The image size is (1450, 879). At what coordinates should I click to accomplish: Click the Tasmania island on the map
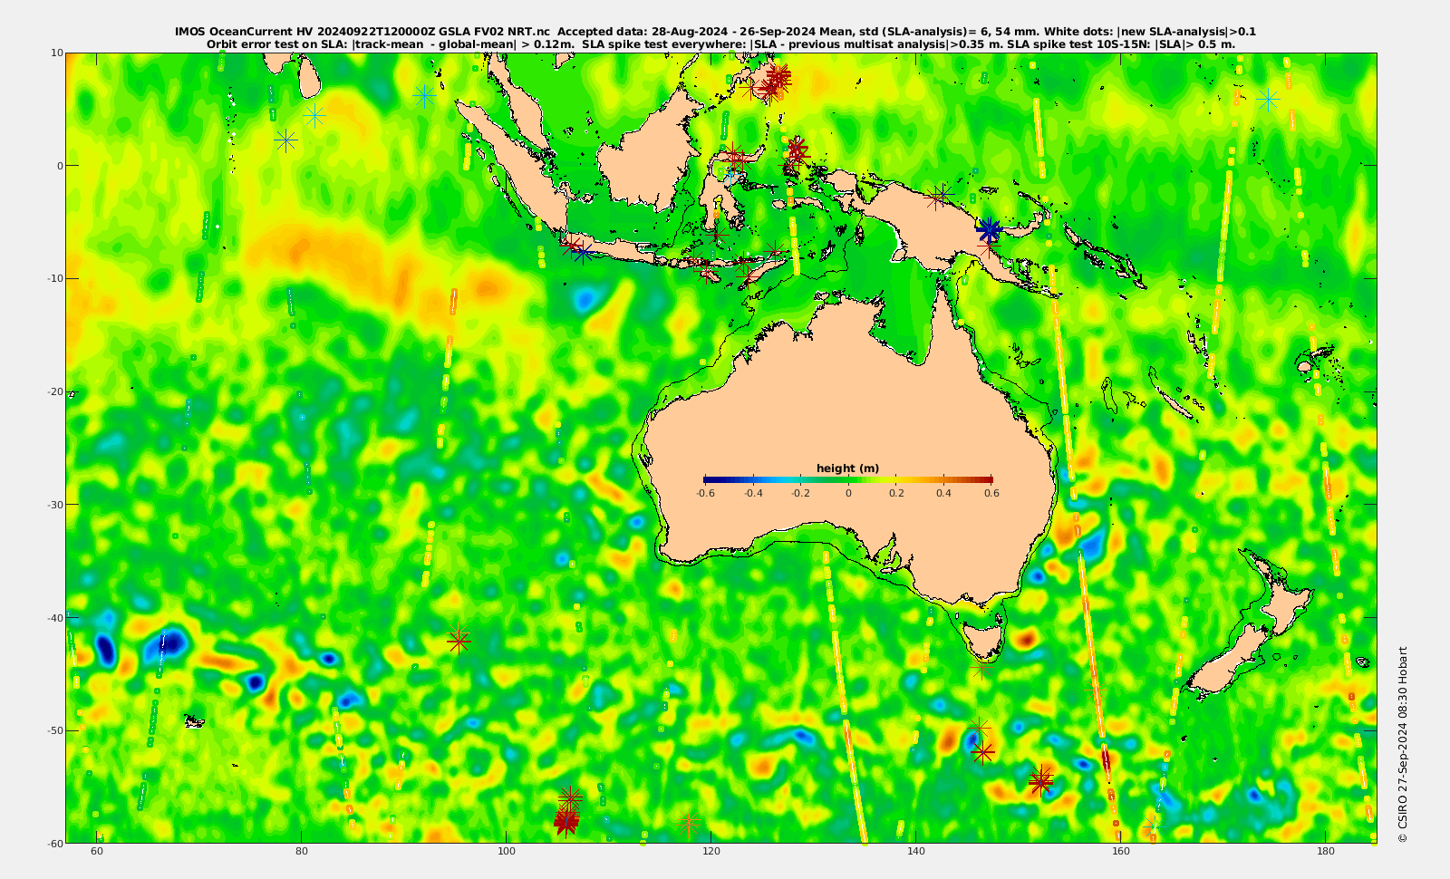982,638
